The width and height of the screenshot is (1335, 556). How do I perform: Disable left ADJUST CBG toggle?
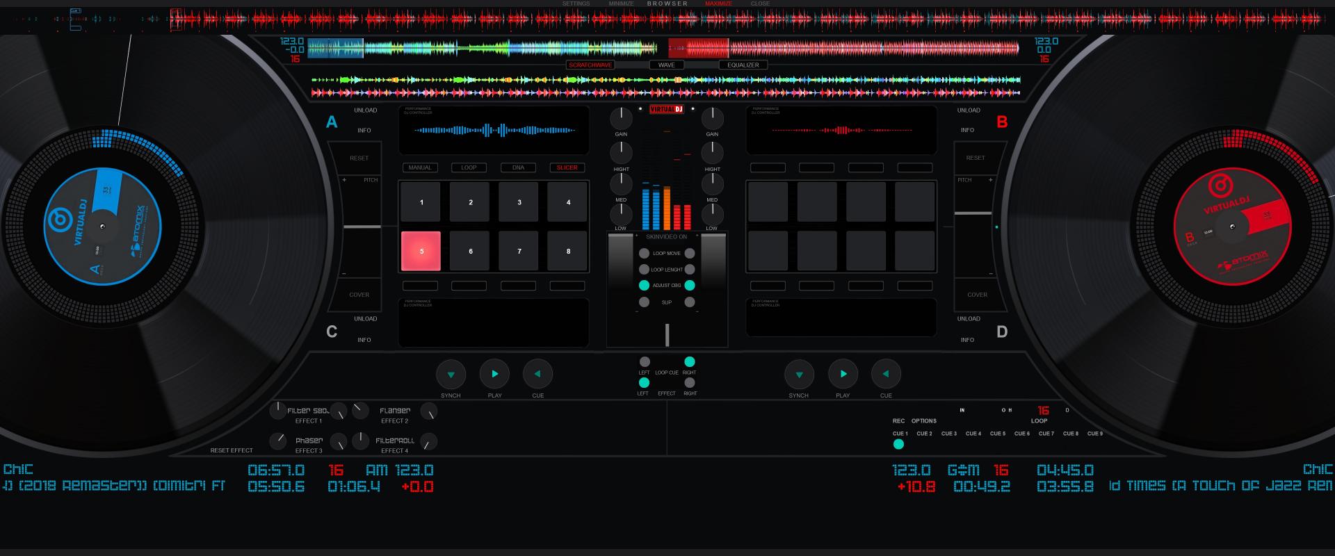tap(645, 286)
